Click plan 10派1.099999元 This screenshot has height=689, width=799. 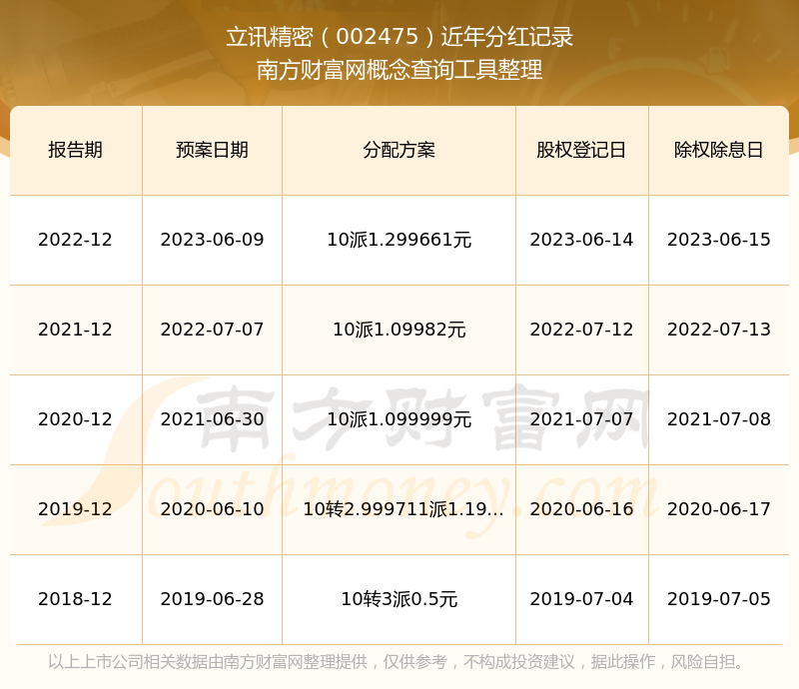[x=399, y=419]
